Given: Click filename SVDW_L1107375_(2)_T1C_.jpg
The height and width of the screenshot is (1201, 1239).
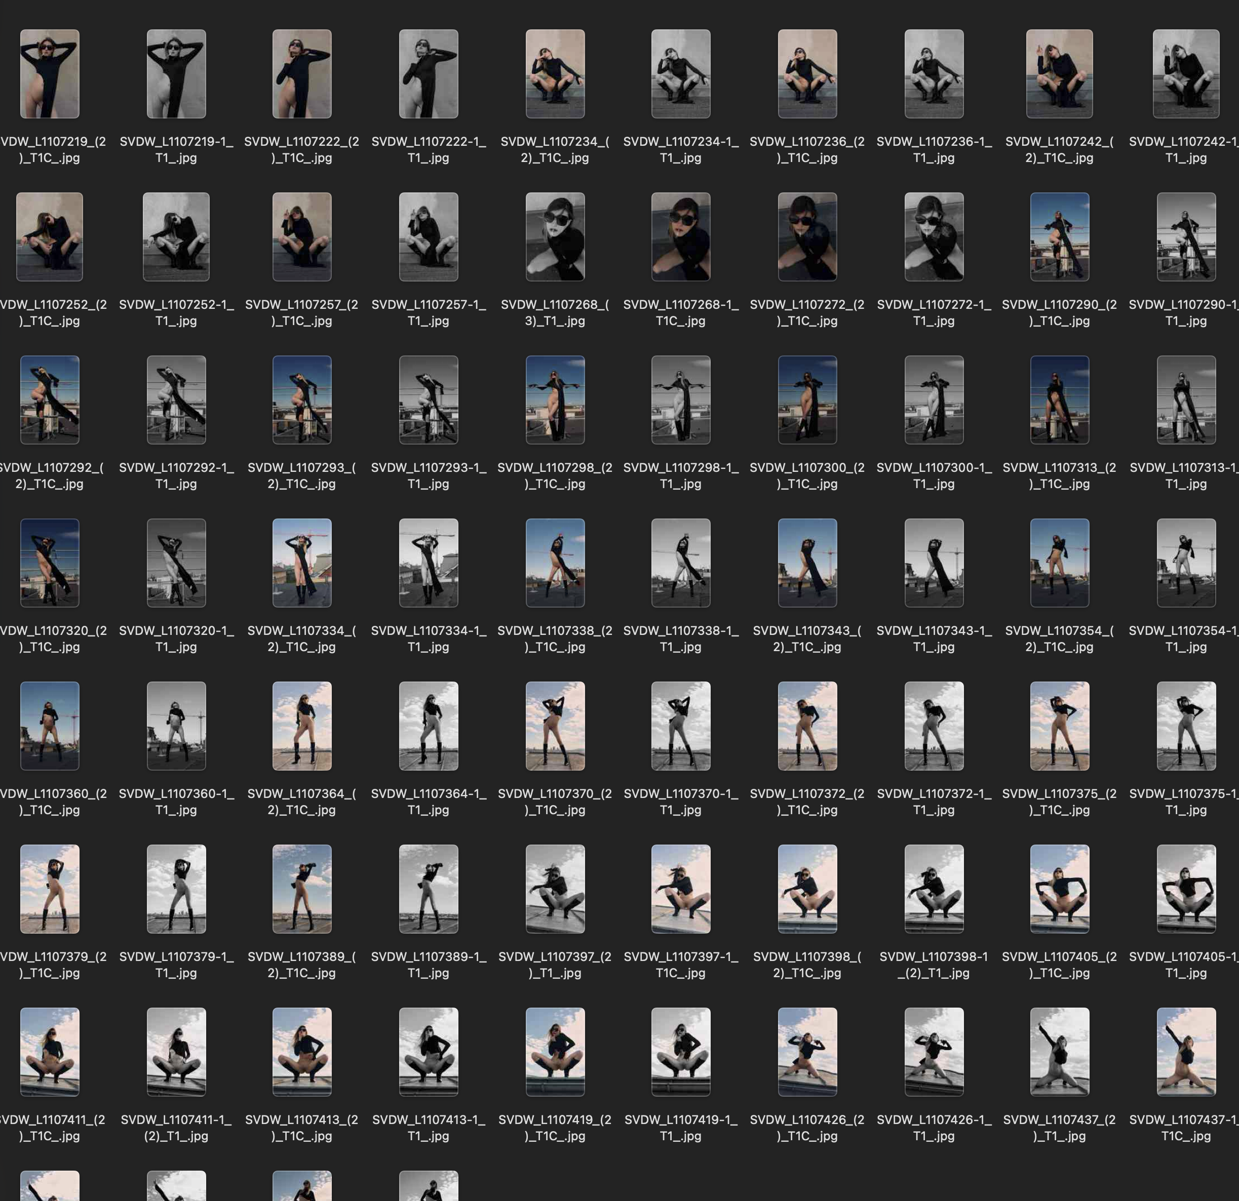Looking at the screenshot, I should (1060, 802).
